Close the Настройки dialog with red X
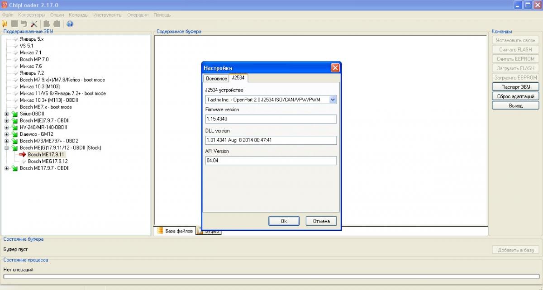543x290 pixels. 335,67
